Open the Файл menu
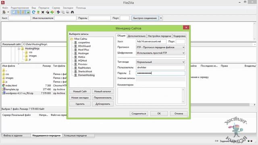 [5, 8]
